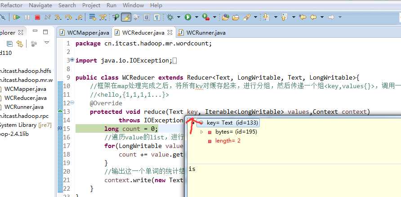Open the Debug configurations dropdown arrow
The image size is (401, 197).
tap(178, 17)
